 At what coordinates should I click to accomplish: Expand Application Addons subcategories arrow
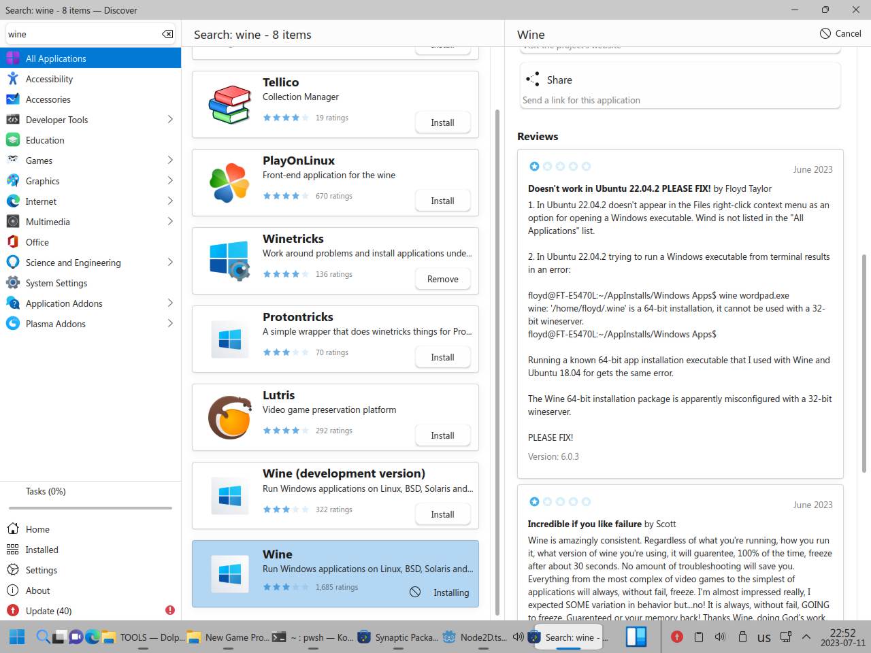pos(170,303)
